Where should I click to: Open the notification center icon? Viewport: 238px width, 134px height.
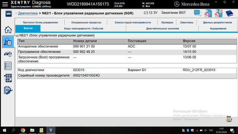tap(232, 130)
